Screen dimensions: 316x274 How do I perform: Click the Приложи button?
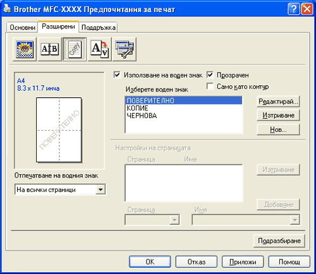[243, 262]
